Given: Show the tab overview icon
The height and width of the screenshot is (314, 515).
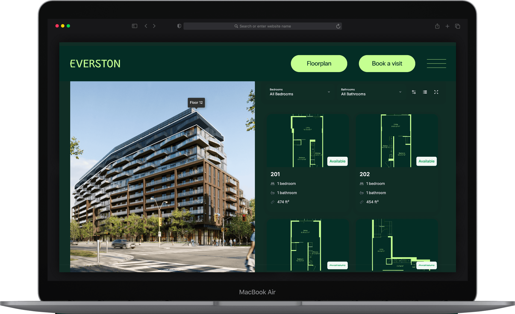Looking at the screenshot, I should (x=458, y=26).
